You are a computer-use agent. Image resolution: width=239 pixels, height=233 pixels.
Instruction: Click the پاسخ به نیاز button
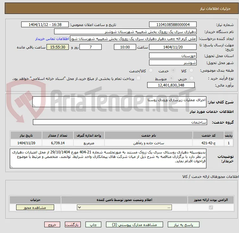point(184,225)
